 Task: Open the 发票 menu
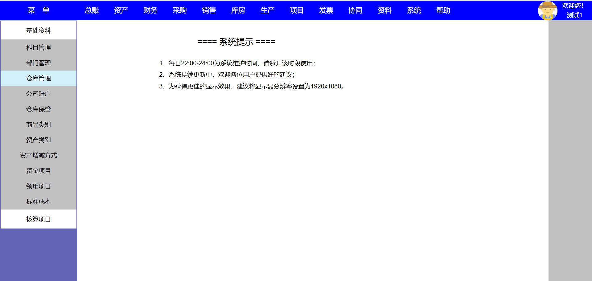pos(326,10)
